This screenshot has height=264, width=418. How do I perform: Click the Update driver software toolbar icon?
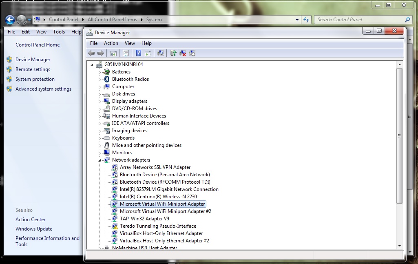click(173, 53)
